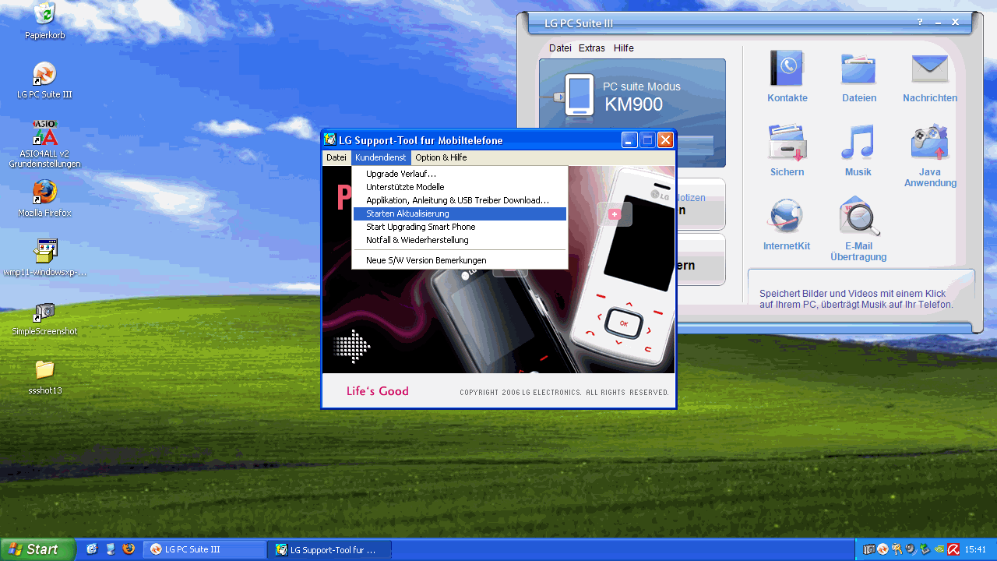Image resolution: width=997 pixels, height=561 pixels.
Task: Choose Start Upgrading Smart Phone entry
Action: coord(460,227)
